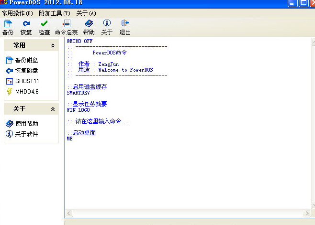Click the 备份 backup toolbar icon

(8, 23)
